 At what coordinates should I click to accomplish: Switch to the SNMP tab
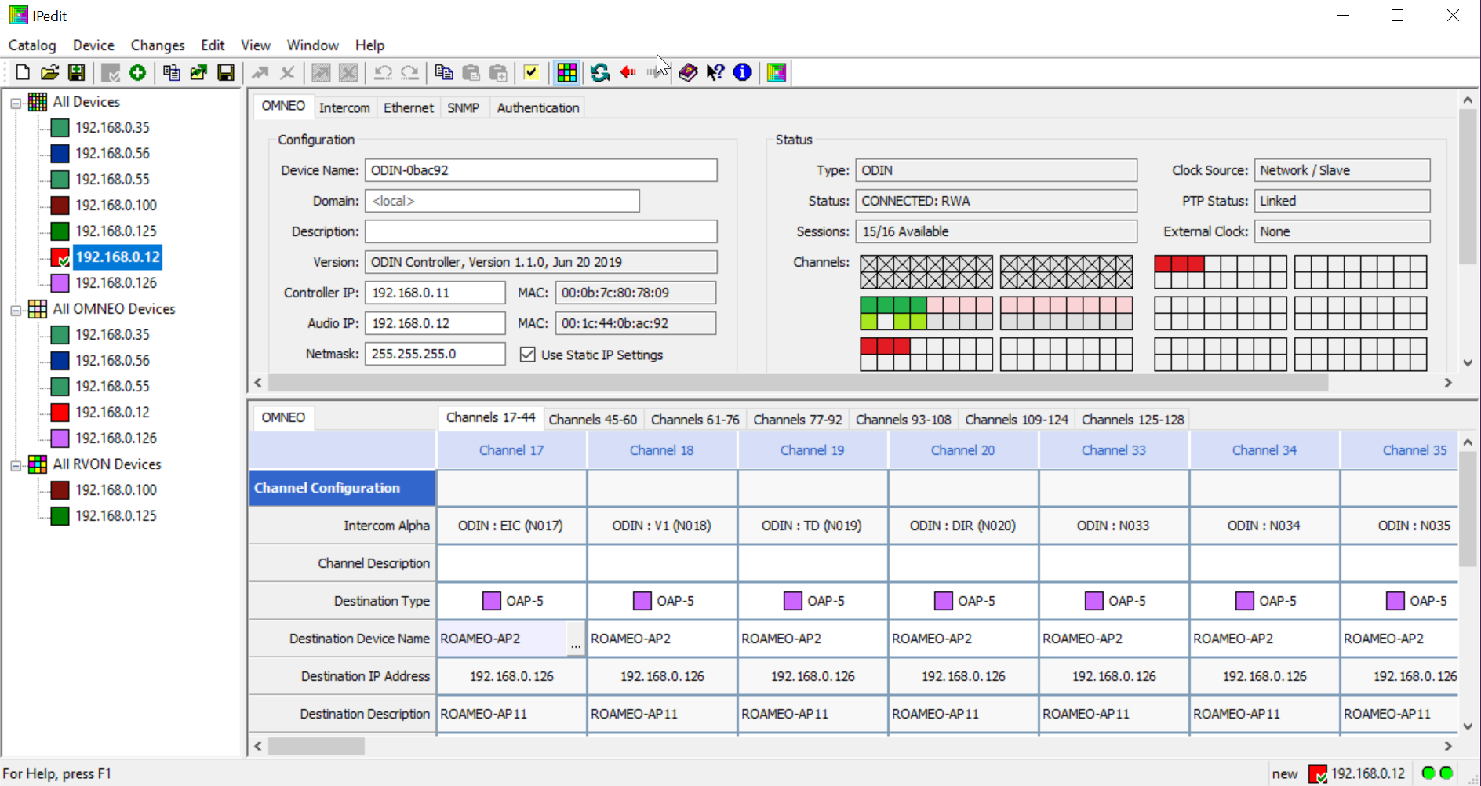pos(463,107)
